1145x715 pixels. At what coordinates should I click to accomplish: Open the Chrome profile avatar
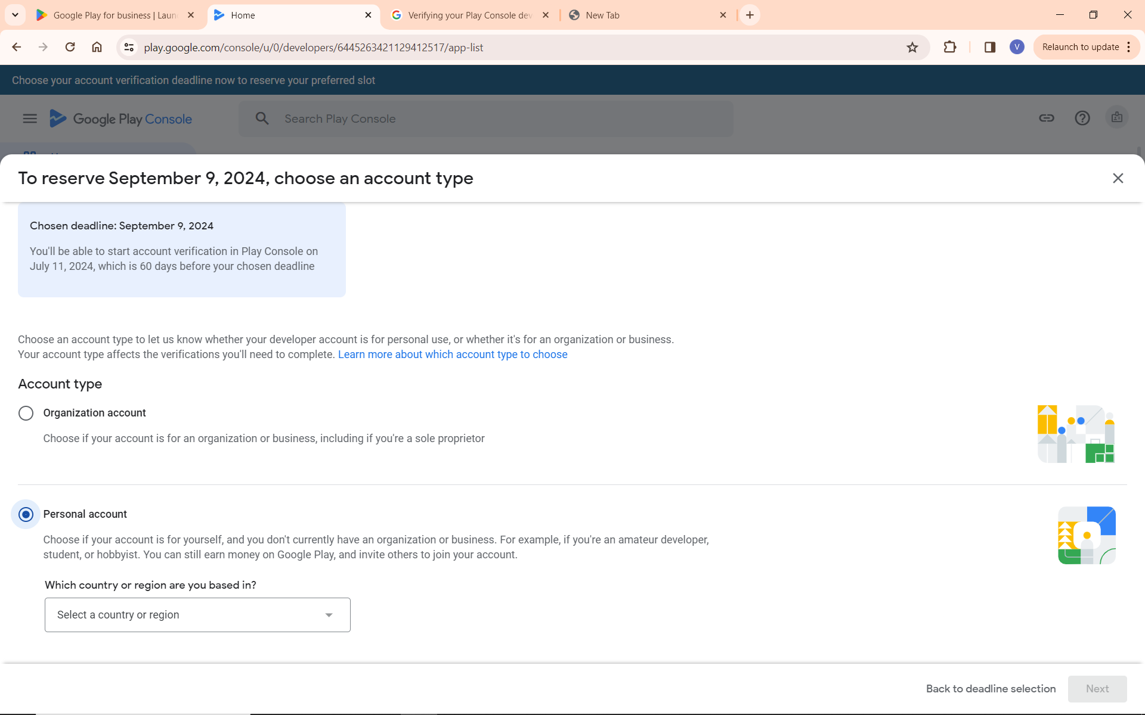pos(1017,47)
